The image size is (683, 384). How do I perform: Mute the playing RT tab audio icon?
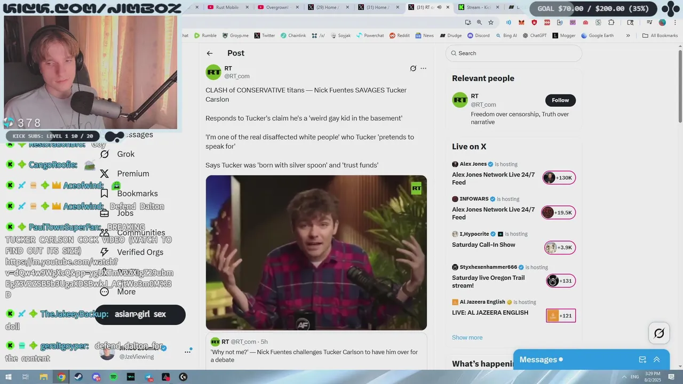pos(439,7)
